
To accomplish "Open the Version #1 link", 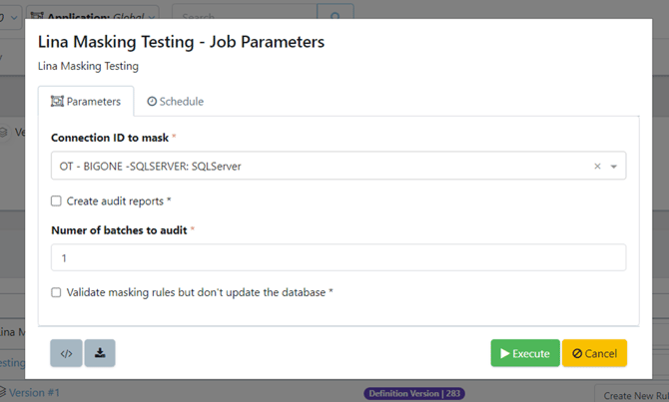I will coord(34,392).
